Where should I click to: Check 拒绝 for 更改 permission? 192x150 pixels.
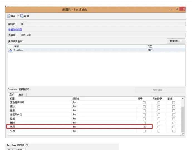point(174,107)
